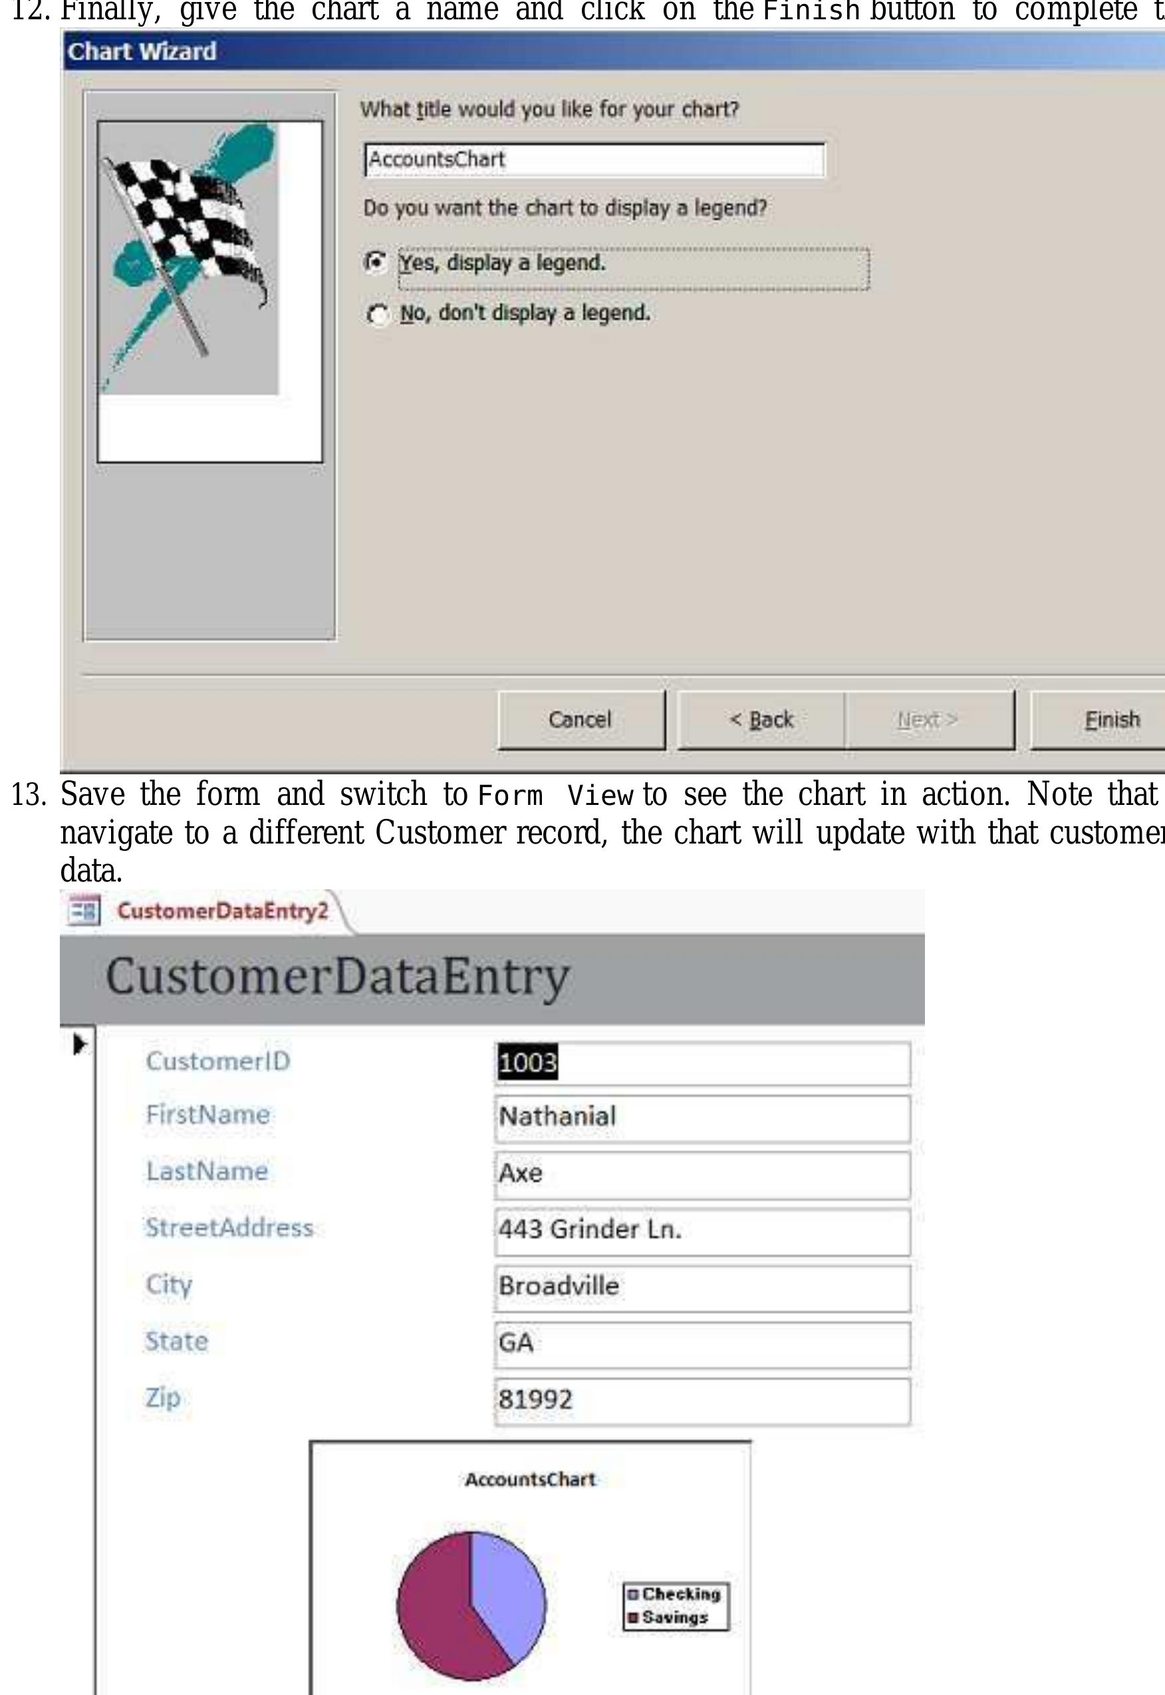Click the Savings legend color swatch
1165x1695 pixels.
pyautogui.click(x=633, y=1618)
